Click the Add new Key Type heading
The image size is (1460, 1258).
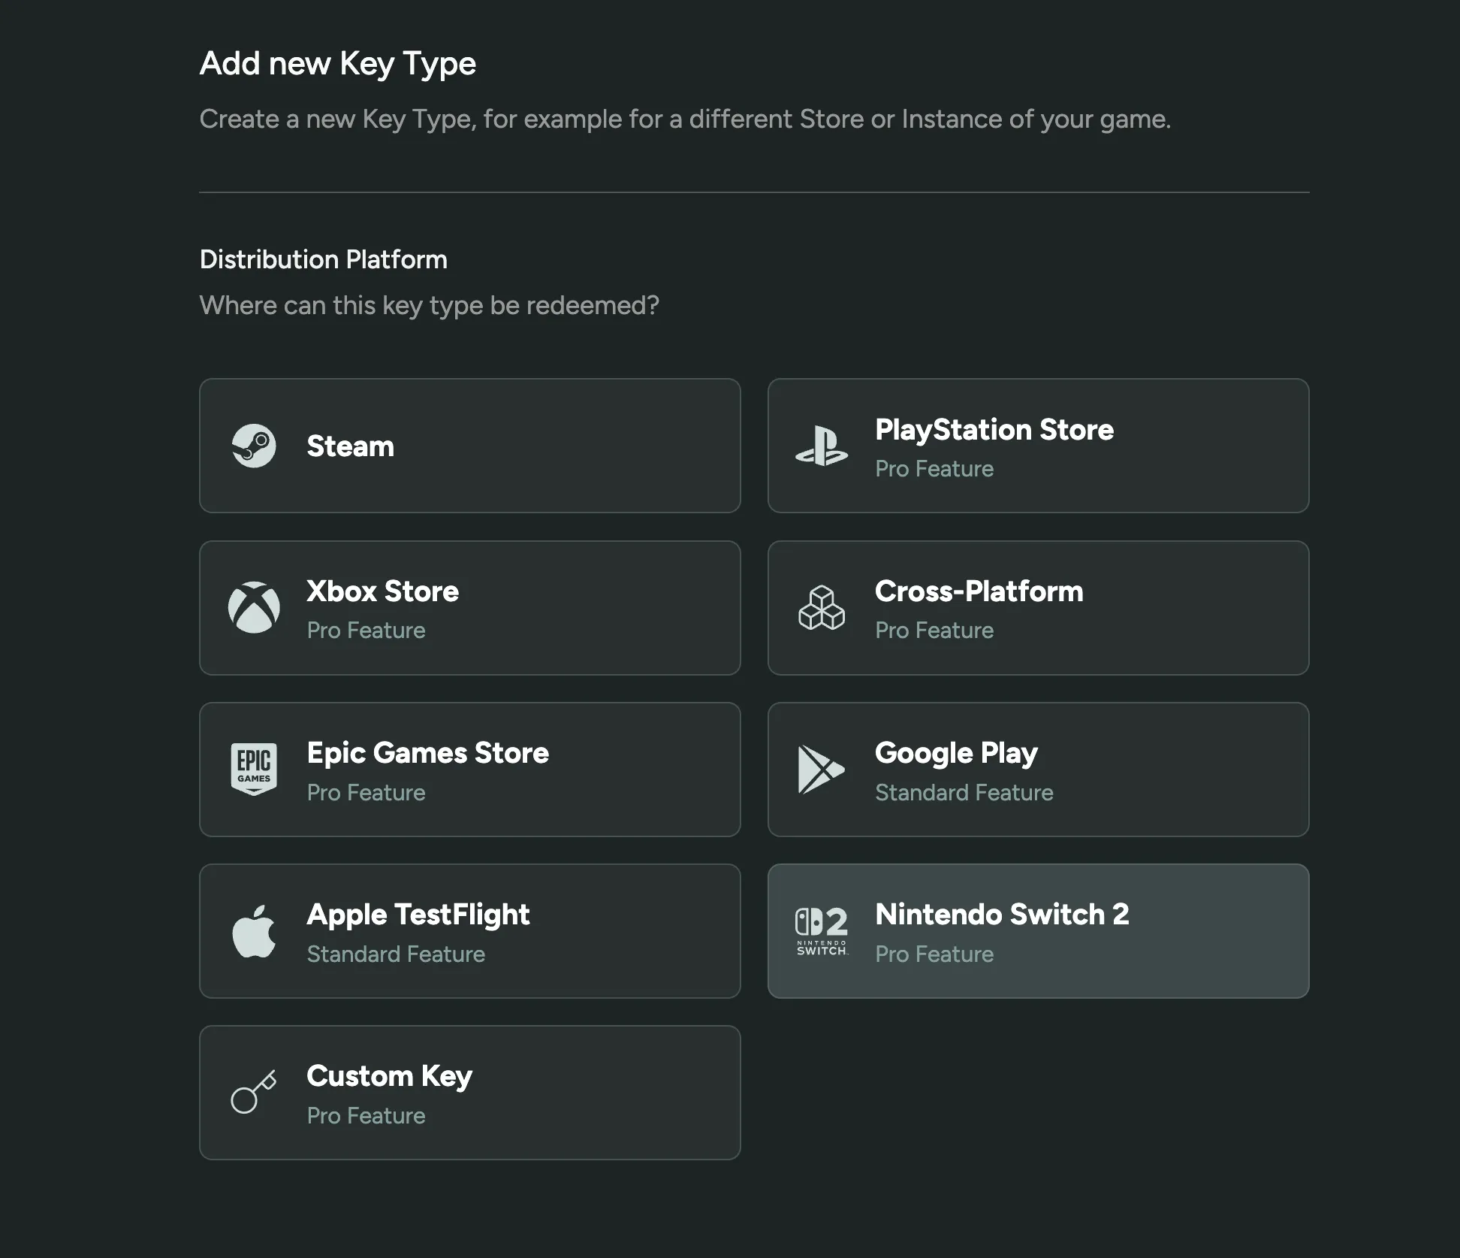338,63
